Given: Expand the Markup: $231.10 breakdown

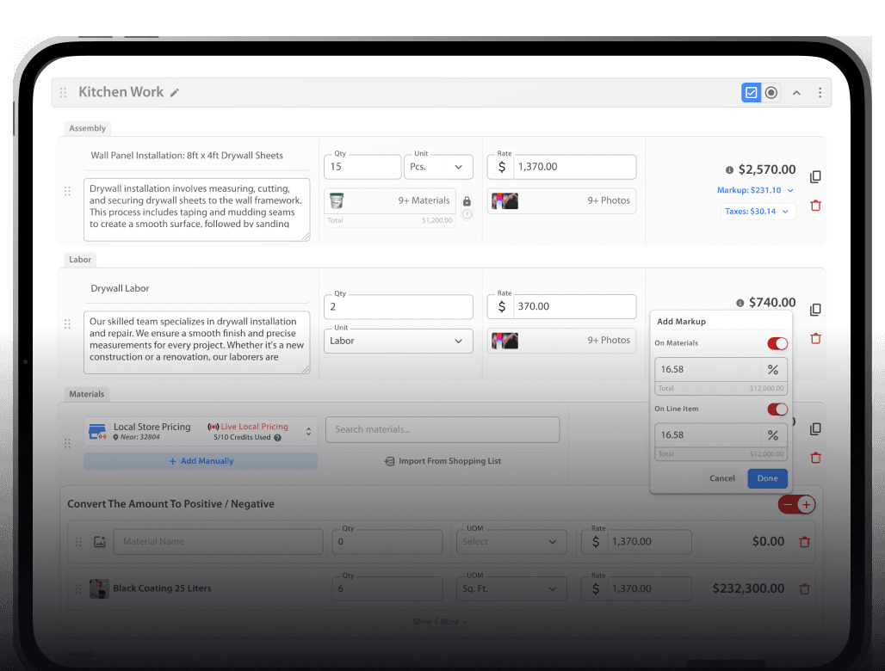Looking at the screenshot, I should (x=755, y=190).
